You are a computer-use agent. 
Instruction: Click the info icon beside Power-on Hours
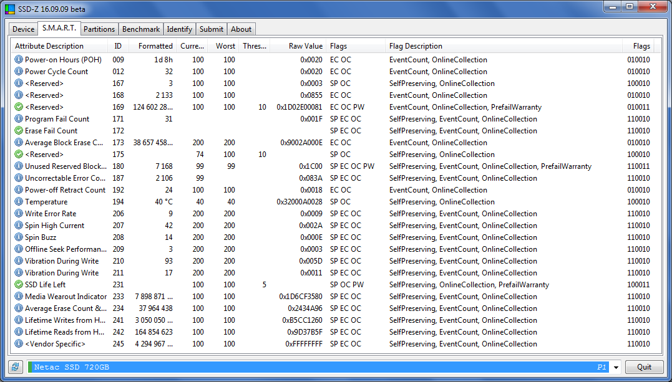19,60
